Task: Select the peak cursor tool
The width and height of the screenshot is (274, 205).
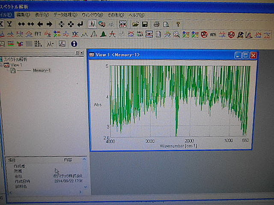Action: tap(92, 24)
